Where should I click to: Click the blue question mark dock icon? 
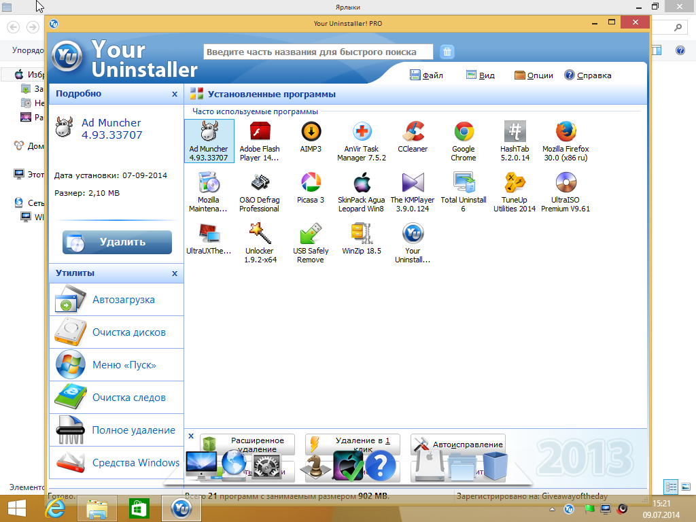tap(381, 466)
